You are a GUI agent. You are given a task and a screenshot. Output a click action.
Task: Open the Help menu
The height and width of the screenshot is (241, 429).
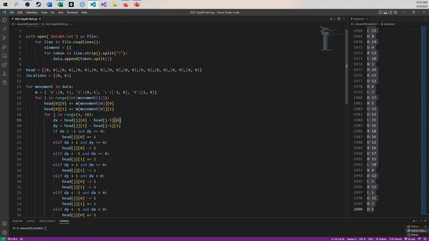point(84,12)
